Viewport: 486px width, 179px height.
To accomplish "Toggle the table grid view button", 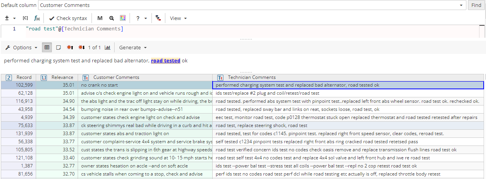I will [x=47, y=47].
